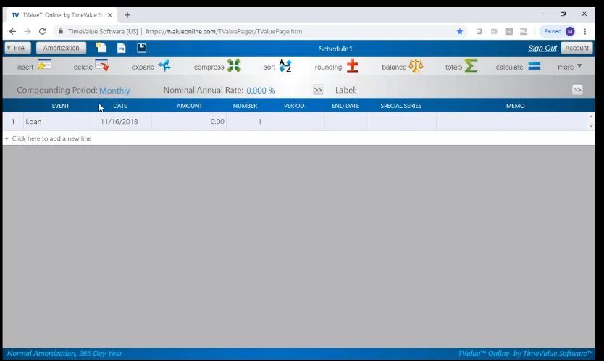
Task: Edit the date 11/16/2018 cell
Action: 124,122
